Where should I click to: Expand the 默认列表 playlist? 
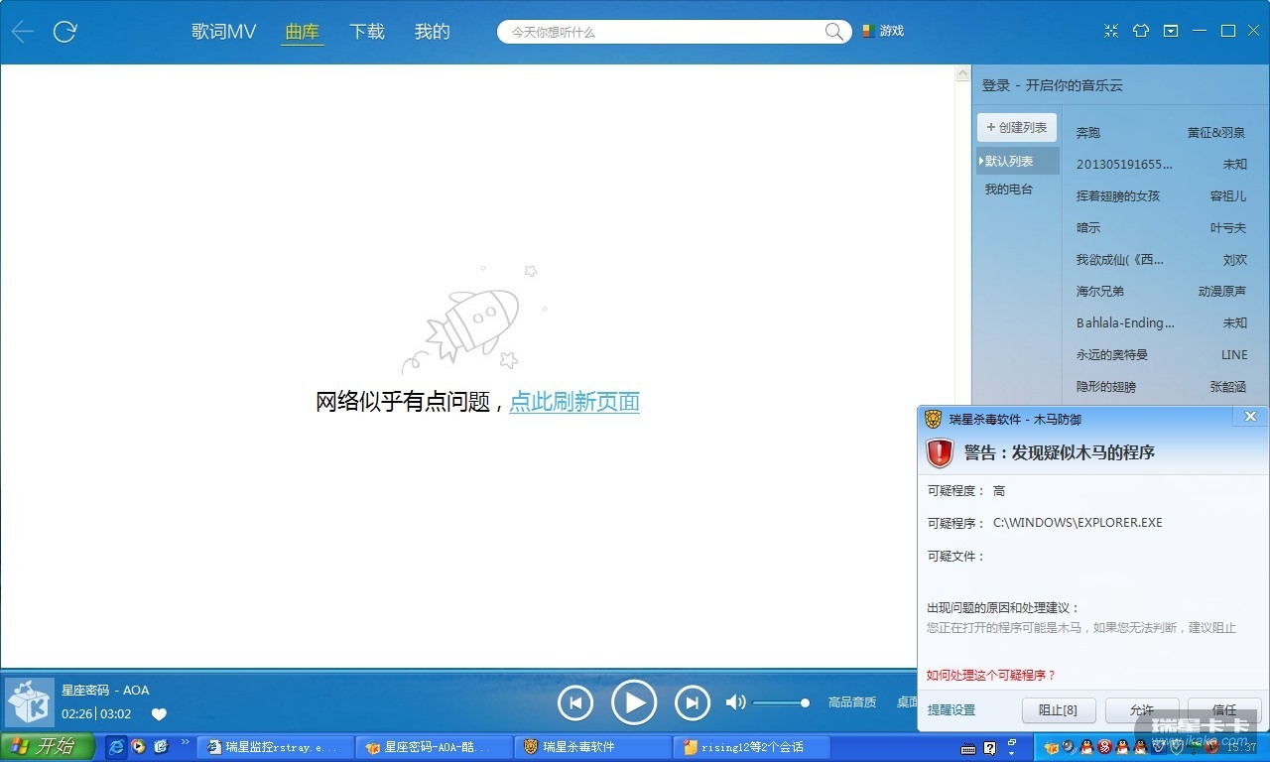click(x=1017, y=161)
